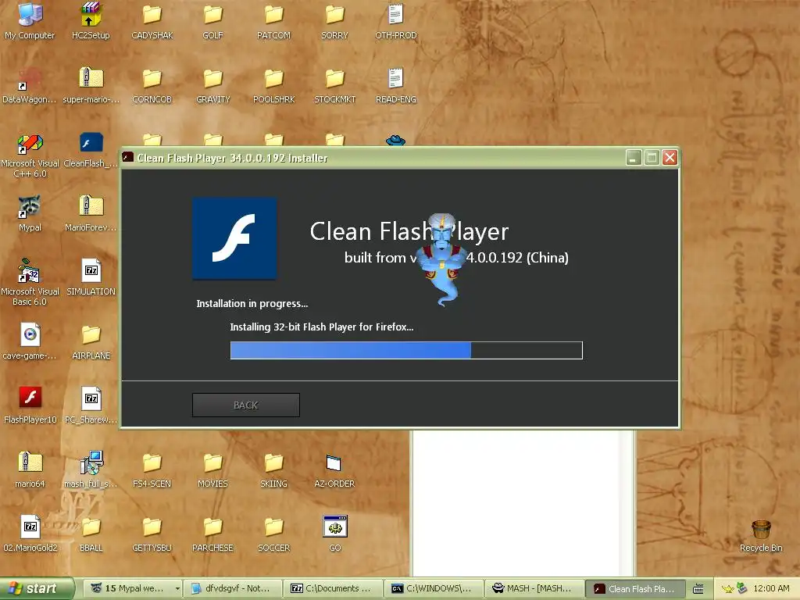Select the mash_full_s setup icon
Viewport: 800px width, 600px height.
click(x=91, y=470)
